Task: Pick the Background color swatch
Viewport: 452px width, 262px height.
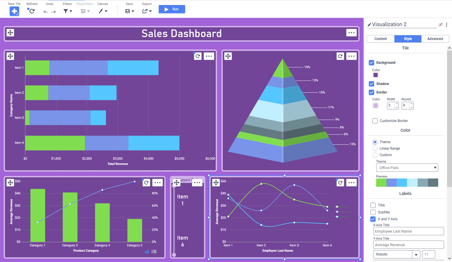Action: [x=376, y=75]
